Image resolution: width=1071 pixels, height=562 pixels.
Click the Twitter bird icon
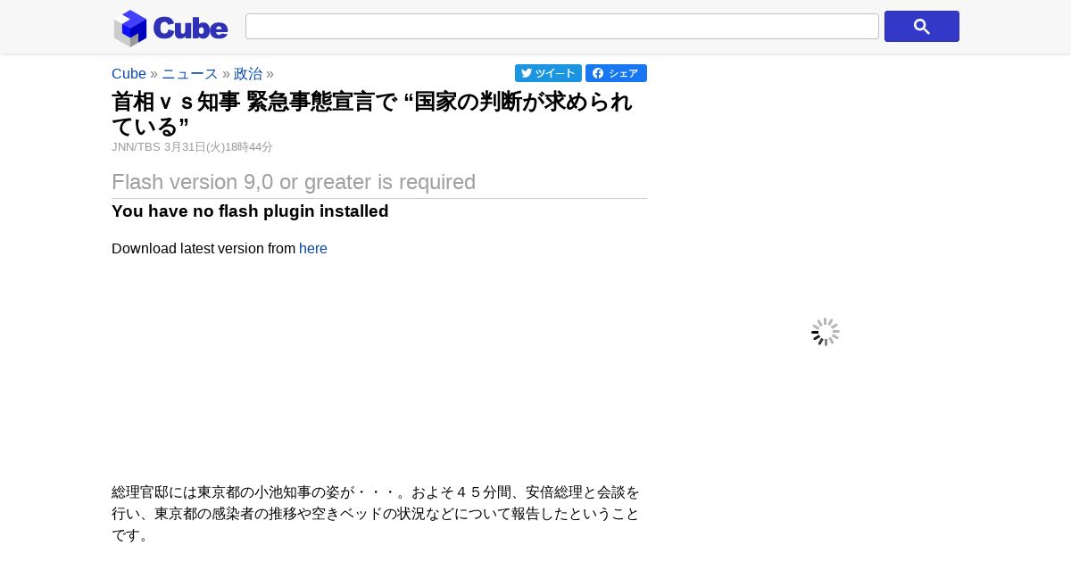(527, 73)
